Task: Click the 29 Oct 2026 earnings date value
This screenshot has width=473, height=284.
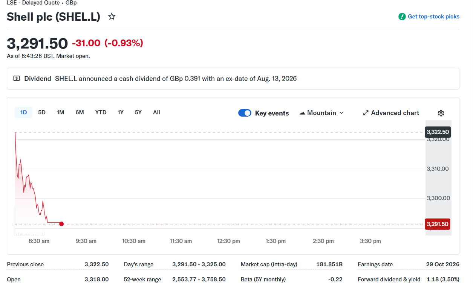Action: (443, 264)
